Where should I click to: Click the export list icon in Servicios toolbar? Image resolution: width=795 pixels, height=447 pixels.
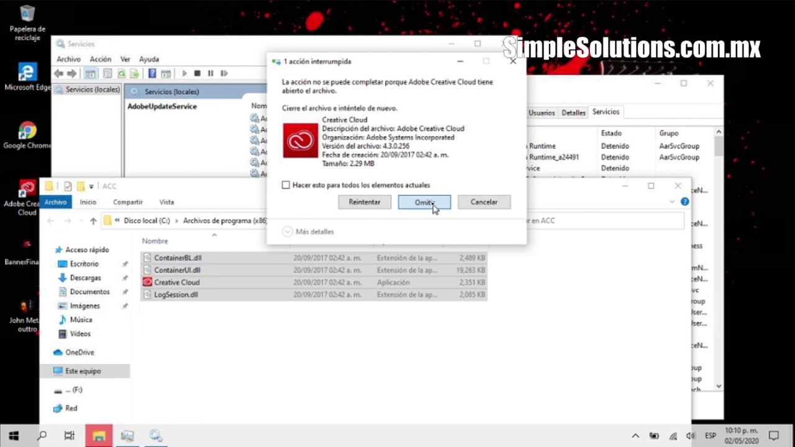[134, 73]
